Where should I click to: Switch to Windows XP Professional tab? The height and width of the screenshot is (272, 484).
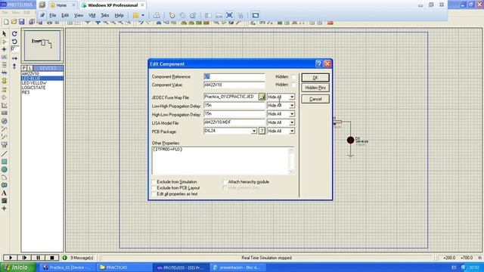[x=113, y=5]
